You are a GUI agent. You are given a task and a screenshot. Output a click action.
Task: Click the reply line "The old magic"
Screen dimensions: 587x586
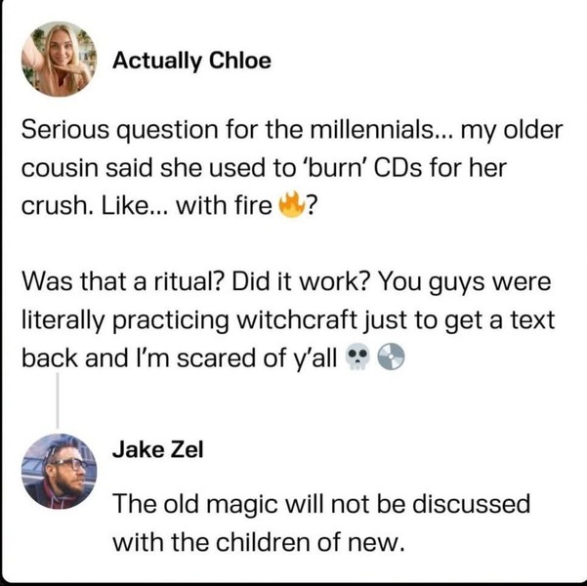pyautogui.click(x=321, y=505)
